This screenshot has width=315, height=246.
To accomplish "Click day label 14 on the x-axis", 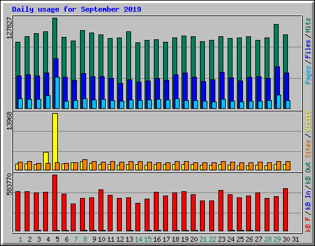I will pos(138,239).
